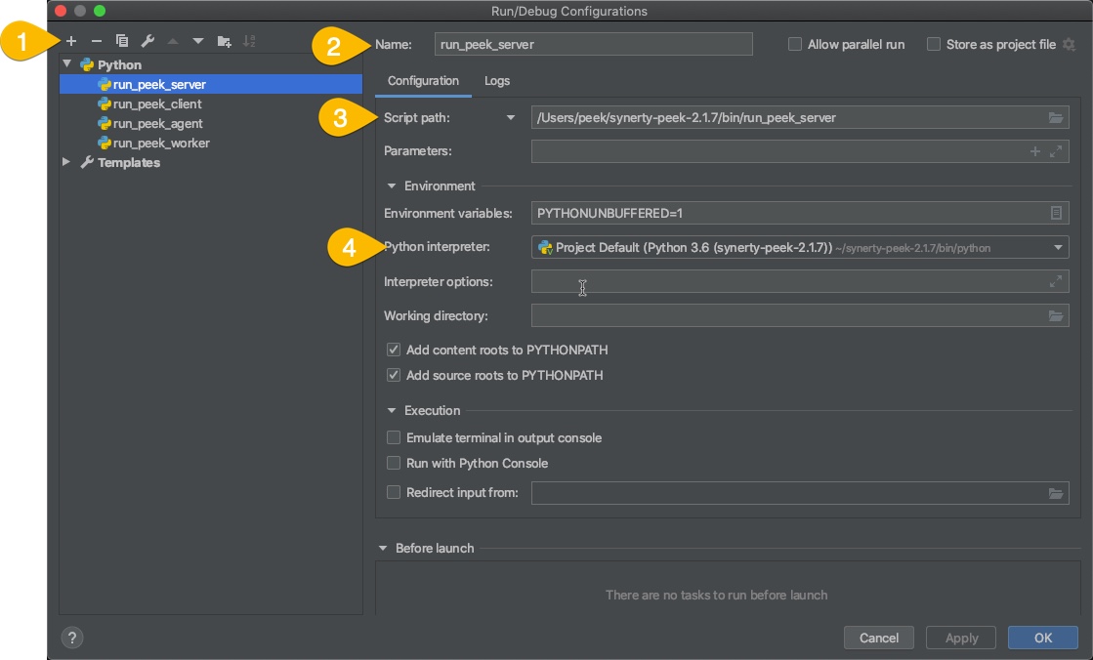Enable Allow parallel run
The image size is (1093, 660).
795,45
